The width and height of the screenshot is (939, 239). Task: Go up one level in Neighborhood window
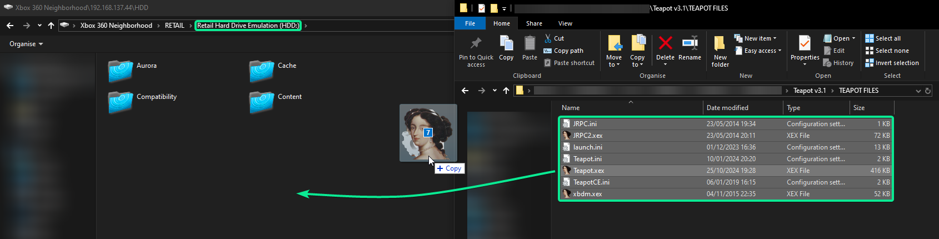(51, 26)
